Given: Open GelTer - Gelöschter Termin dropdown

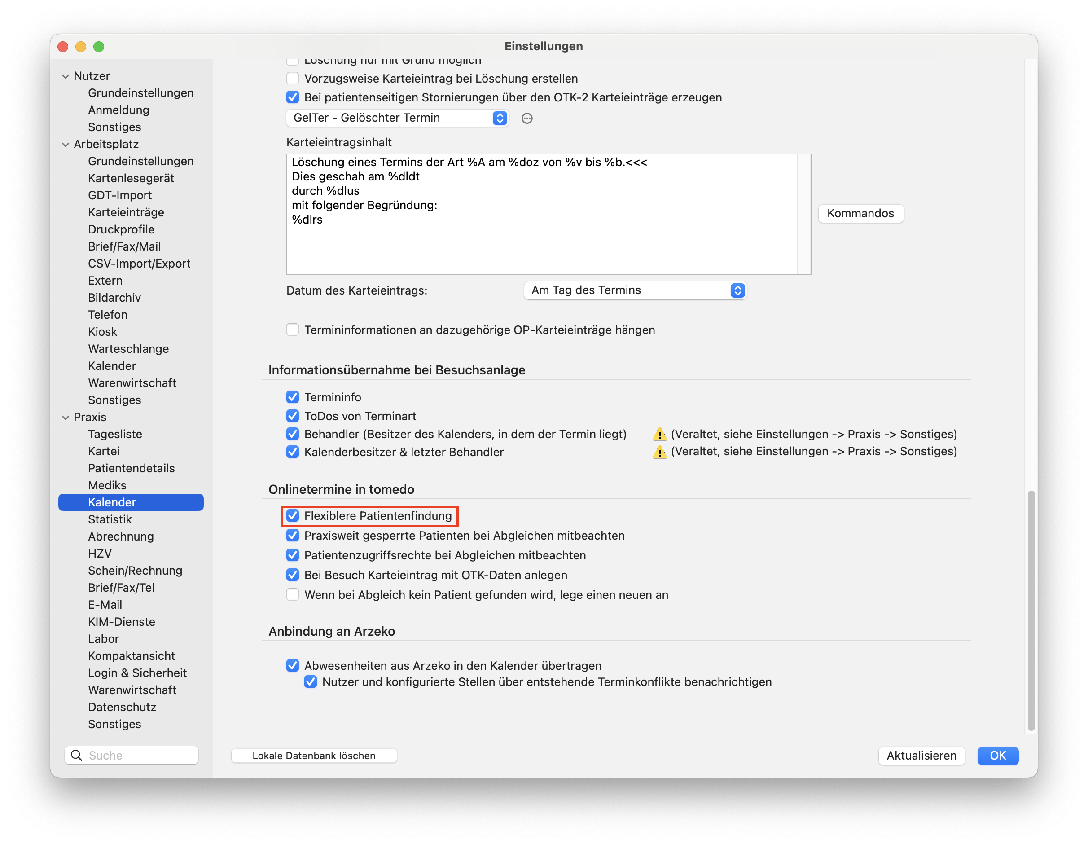Looking at the screenshot, I should tap(397, 118).
